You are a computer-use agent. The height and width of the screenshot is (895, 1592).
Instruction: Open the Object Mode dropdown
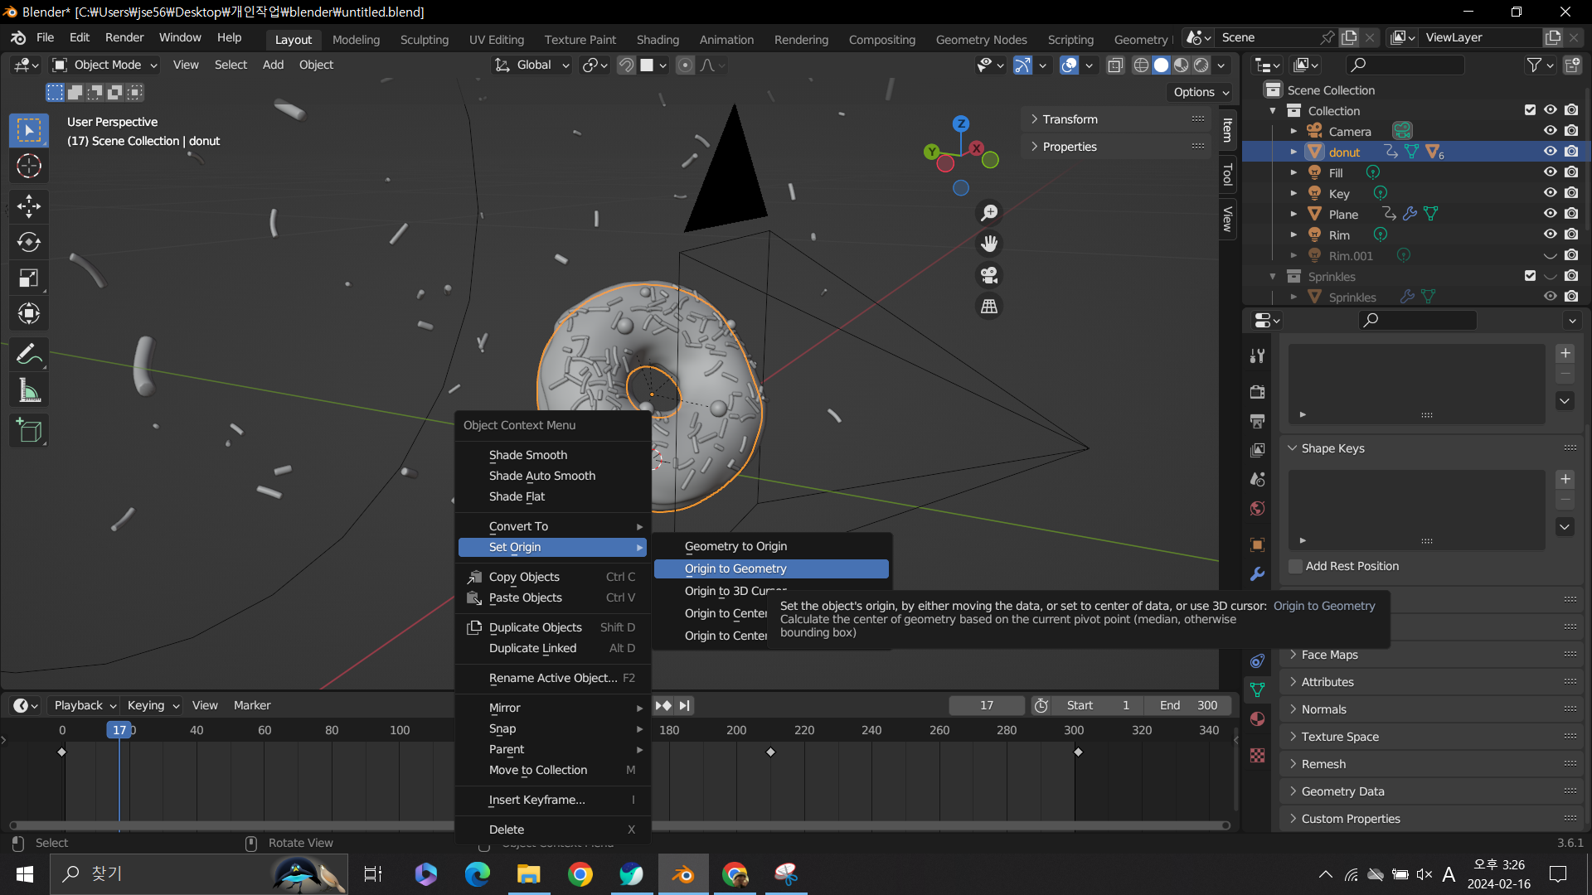point(104,65)
